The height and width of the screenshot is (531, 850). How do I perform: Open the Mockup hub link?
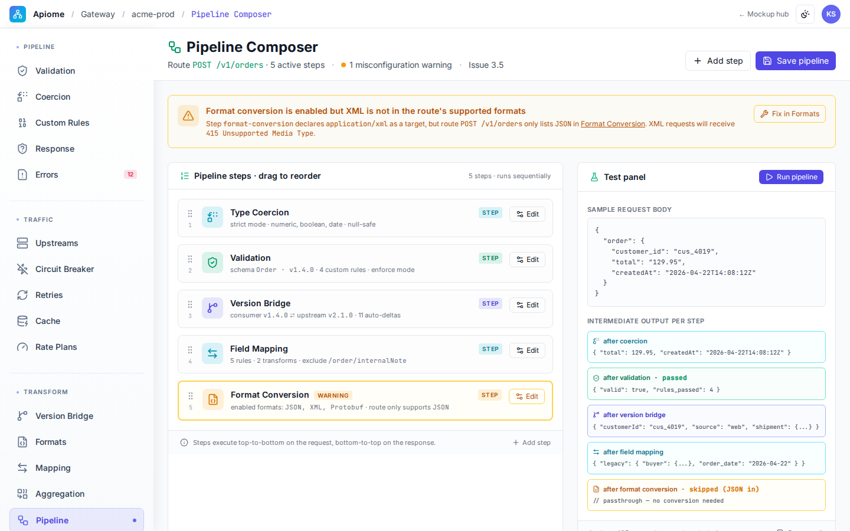click(x=764, y=14)
